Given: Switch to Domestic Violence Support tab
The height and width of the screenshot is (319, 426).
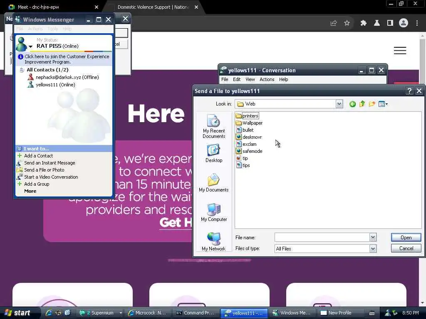Looking at the screenshot, I should point(154,7).
